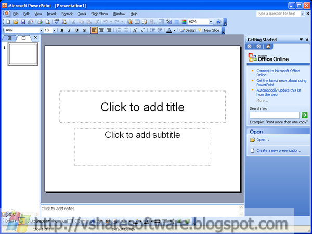Screen dimensions: 312x234
Task: Apply the Font Color A swatch
Action: tap(169, 30)
